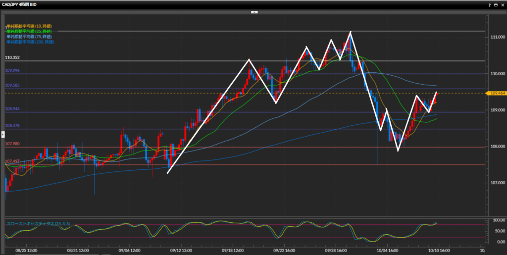
Task: Close the CAD/JPY chart window
Action: click(502, 4)
